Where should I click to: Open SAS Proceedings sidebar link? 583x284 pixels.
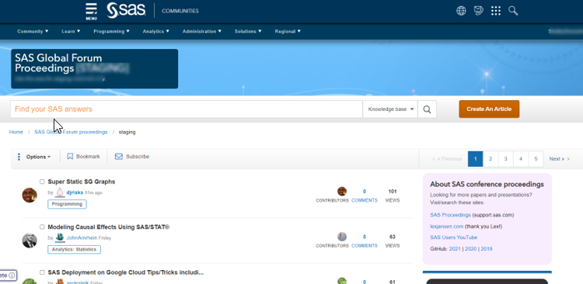(x=450, y=215)
